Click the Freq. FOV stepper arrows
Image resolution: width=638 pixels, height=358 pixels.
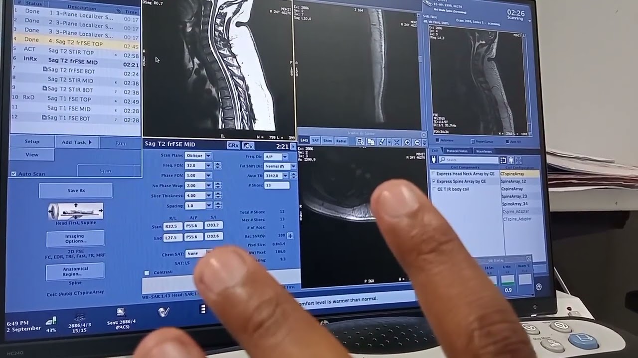tap(217, 166)
